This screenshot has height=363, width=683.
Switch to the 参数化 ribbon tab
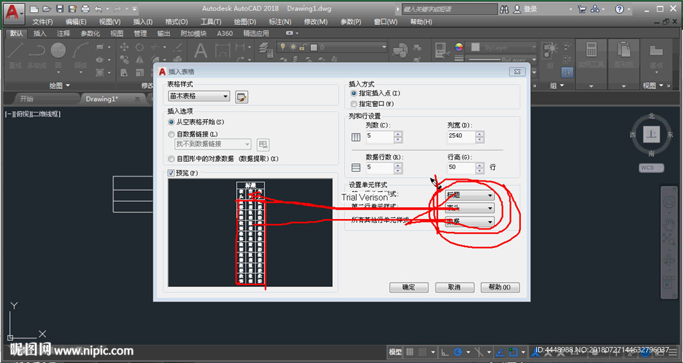tap(90, 33)
